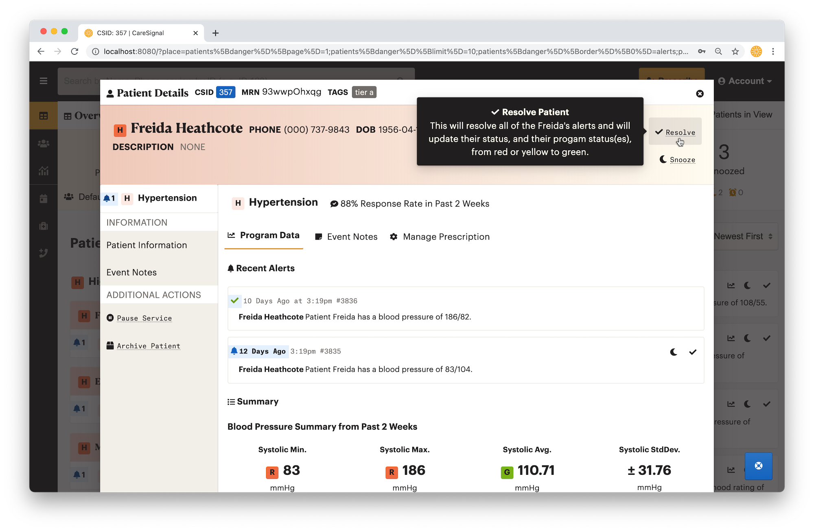Click the browser address bar URL
Image resolution: width=814 pixels, height=531 pixels.
click(x=396, y=51)
